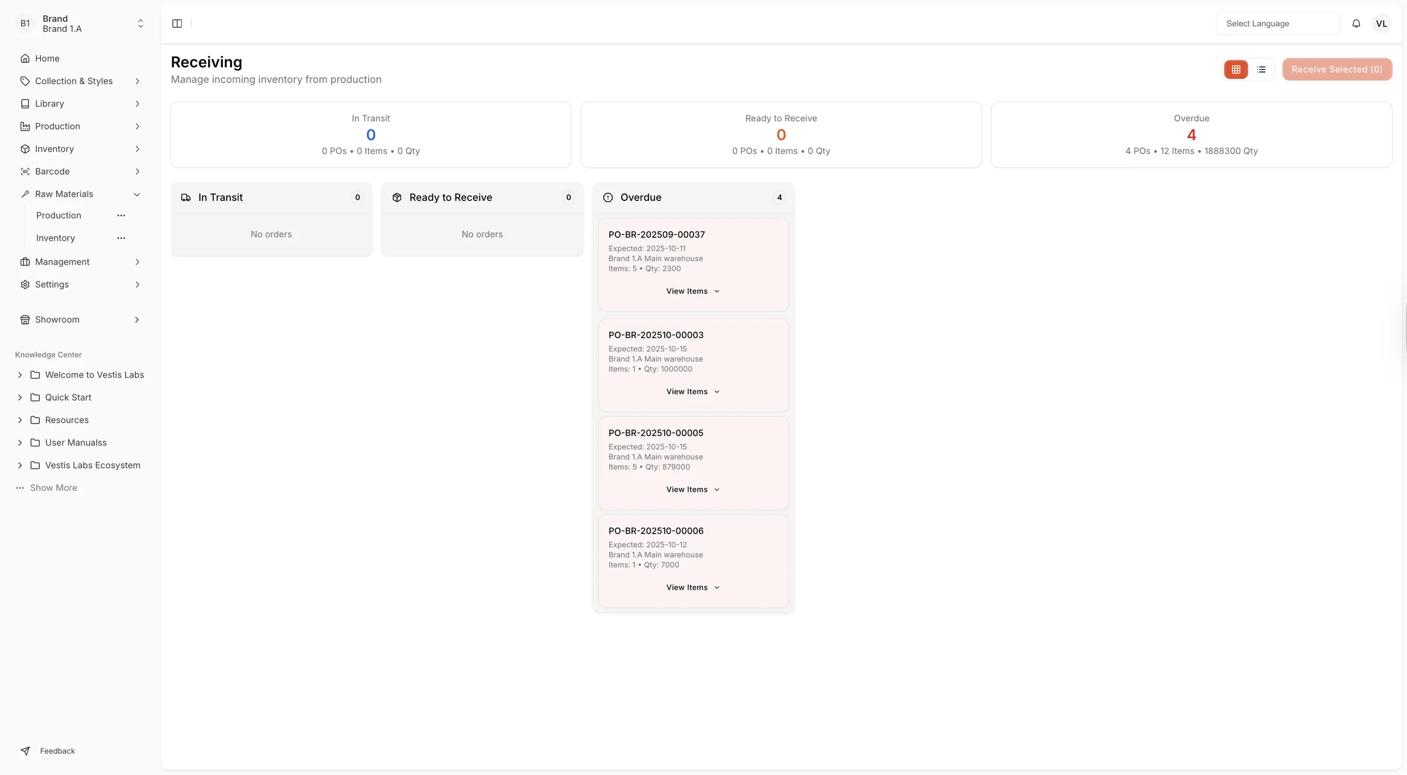The image size is (1407, 775).
Task: Click the In Transit truck icon
Action: [186, 197]
